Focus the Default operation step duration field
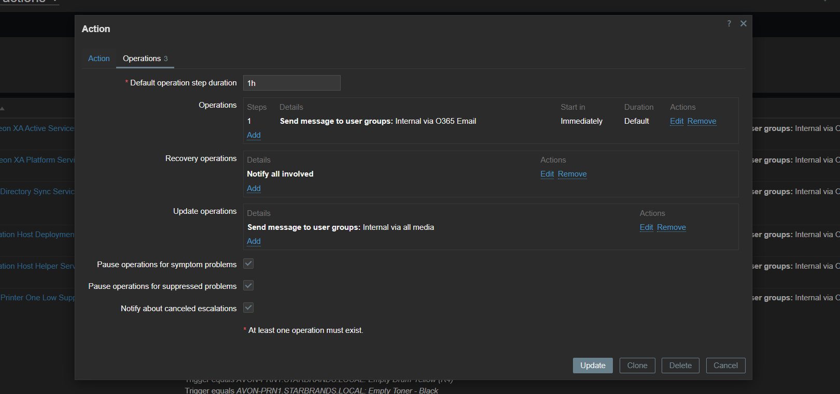 coord(291,83)
